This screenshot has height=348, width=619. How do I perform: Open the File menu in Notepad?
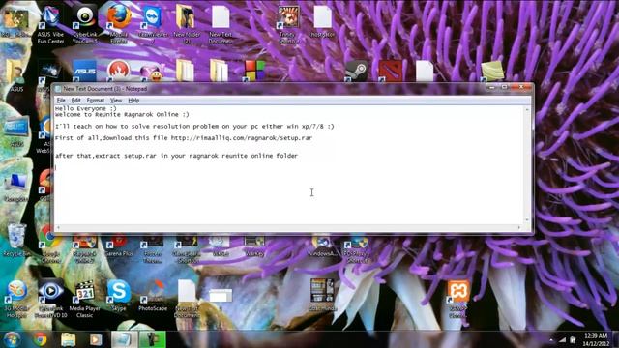61,101
